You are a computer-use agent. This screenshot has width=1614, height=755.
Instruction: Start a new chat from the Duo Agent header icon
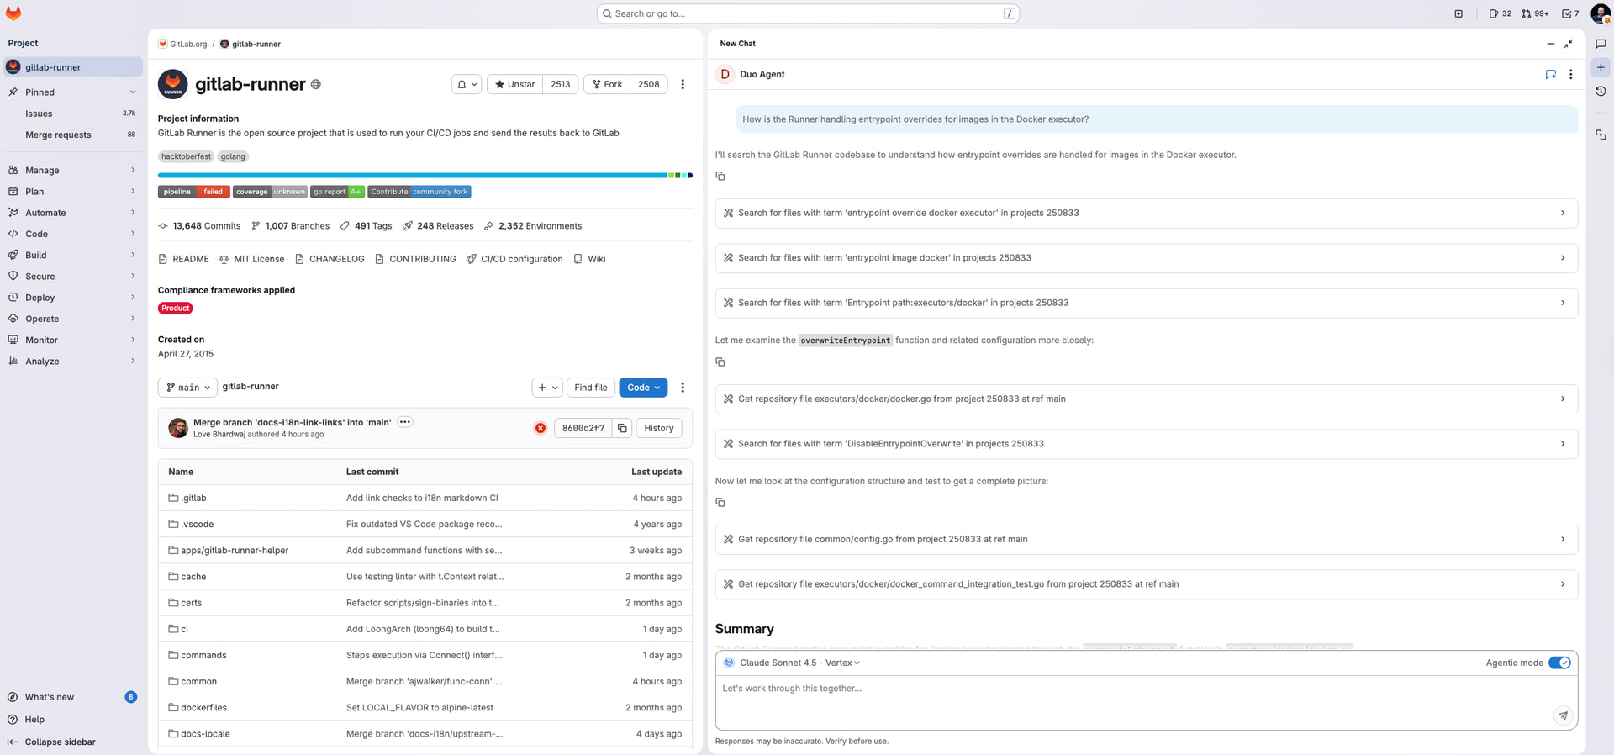(x=1551, y=74)
